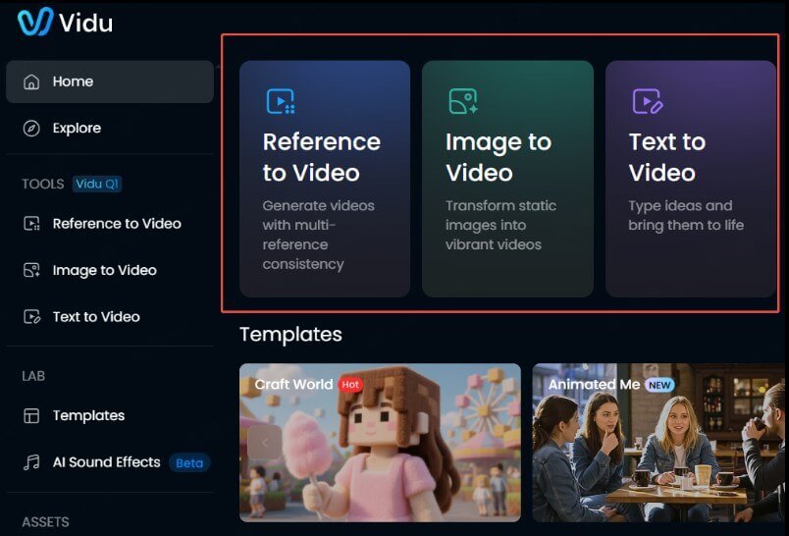789x536 pixels.
Task: Click the AI Sound Effects music note icon
Action: (x=32, y=462)
